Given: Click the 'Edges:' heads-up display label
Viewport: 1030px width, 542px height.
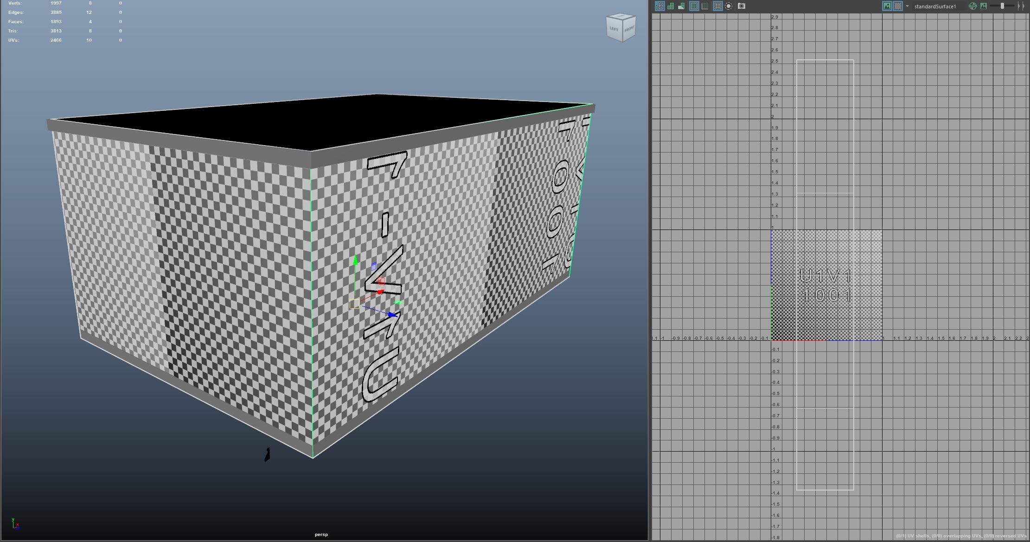Looking at the screenshot, I should [x=16, y=13].
